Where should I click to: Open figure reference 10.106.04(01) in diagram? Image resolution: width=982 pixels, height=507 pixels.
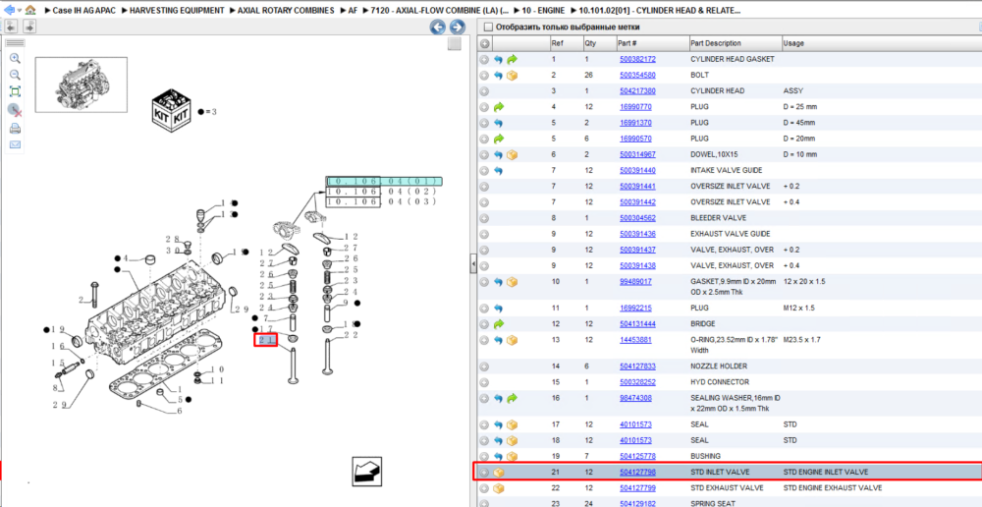point(384,181)
